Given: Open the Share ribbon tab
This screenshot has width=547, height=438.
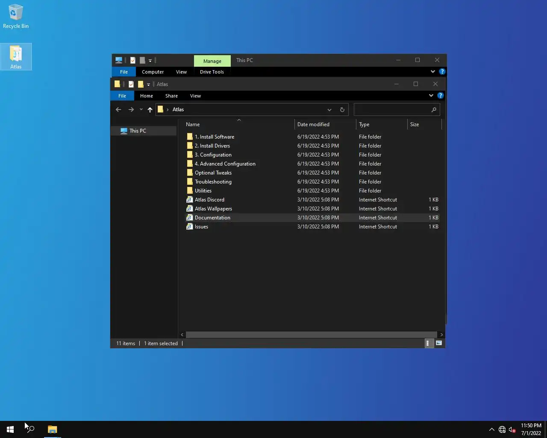Looking at the screenshot, I should point(171,96).
